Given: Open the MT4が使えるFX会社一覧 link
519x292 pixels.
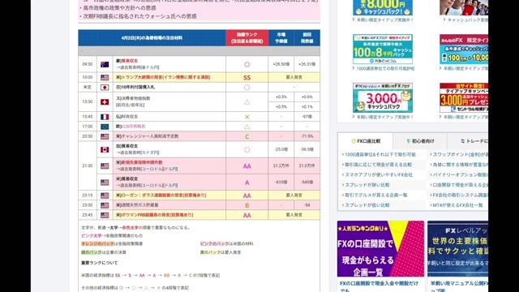Looking at the screenshot, I should (457, 205).
